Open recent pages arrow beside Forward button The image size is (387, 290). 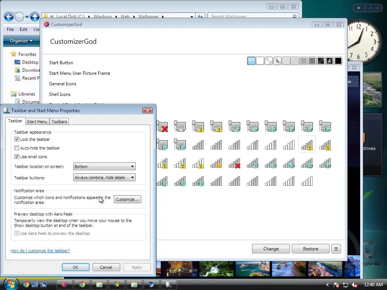coord(27,17)
